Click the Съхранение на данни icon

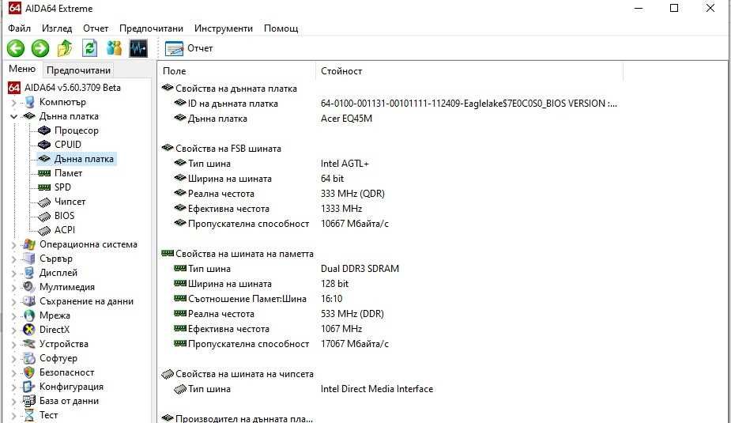(x=29, y=301)
